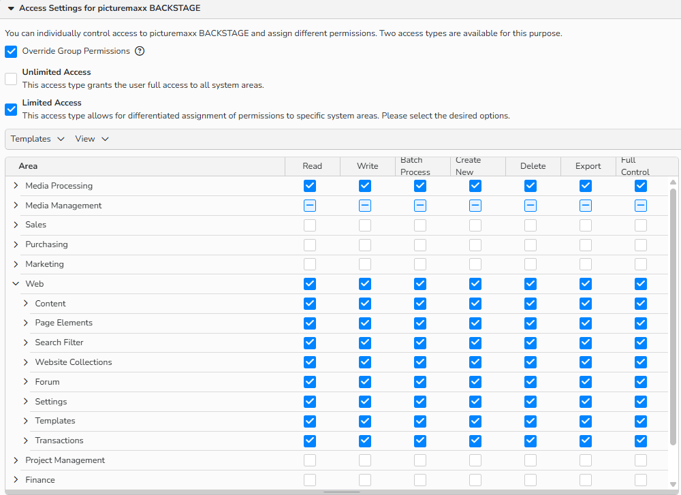Check Read permission for Sales
The image size is (681, 495).
point(310,225)
